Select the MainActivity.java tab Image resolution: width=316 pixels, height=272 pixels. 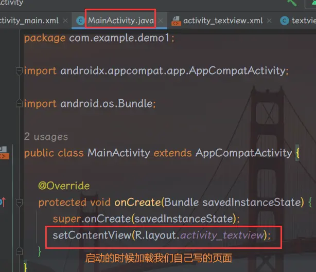coord(120,21)
